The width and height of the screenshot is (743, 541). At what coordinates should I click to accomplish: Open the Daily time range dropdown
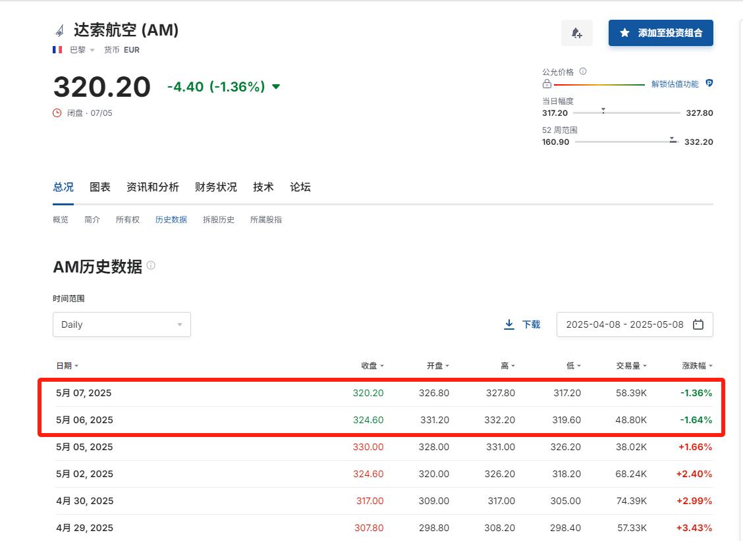coord(122,324)
